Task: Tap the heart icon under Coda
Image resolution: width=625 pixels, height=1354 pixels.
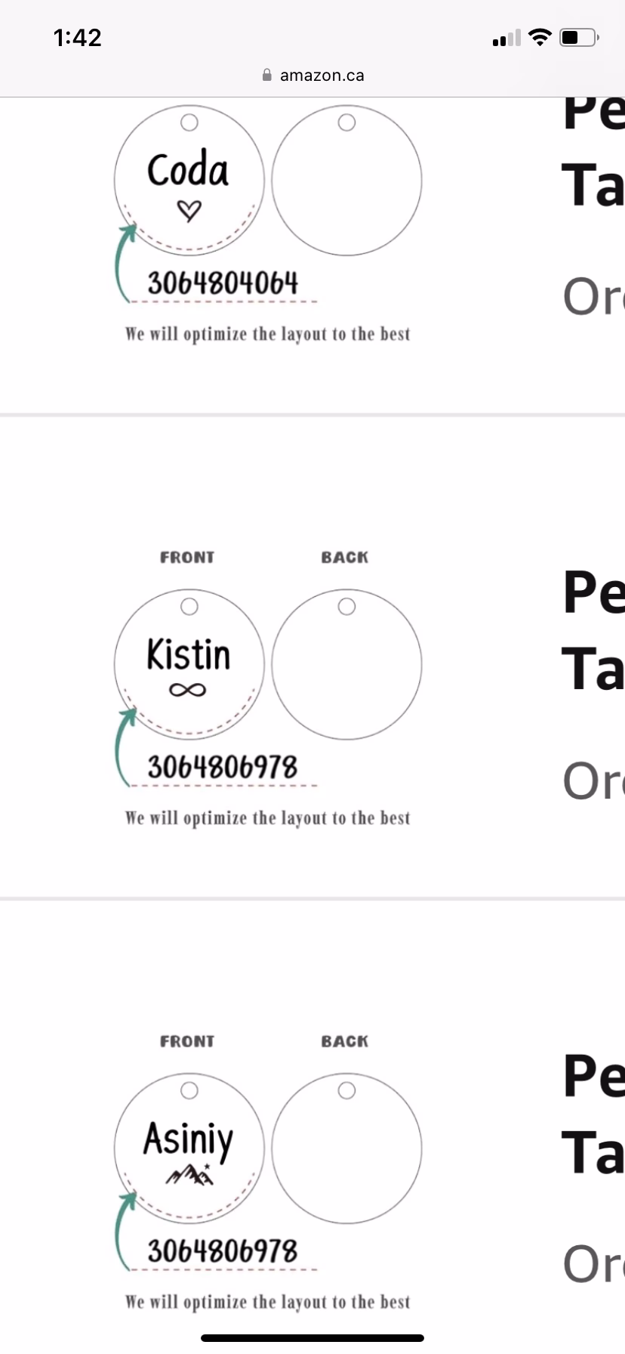Action: click(189, 210)
